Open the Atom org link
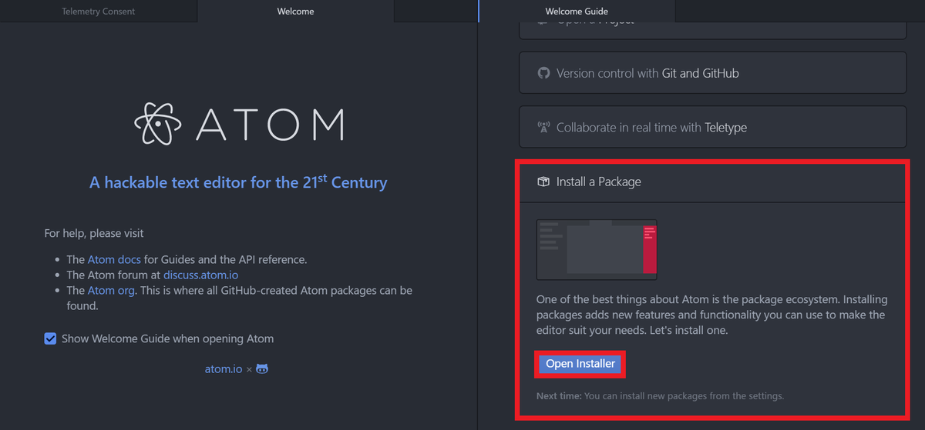 pos(111,290)
